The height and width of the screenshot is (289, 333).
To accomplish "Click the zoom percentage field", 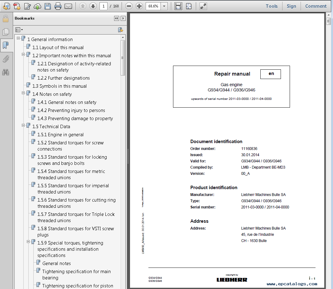I will pos(153,6).
